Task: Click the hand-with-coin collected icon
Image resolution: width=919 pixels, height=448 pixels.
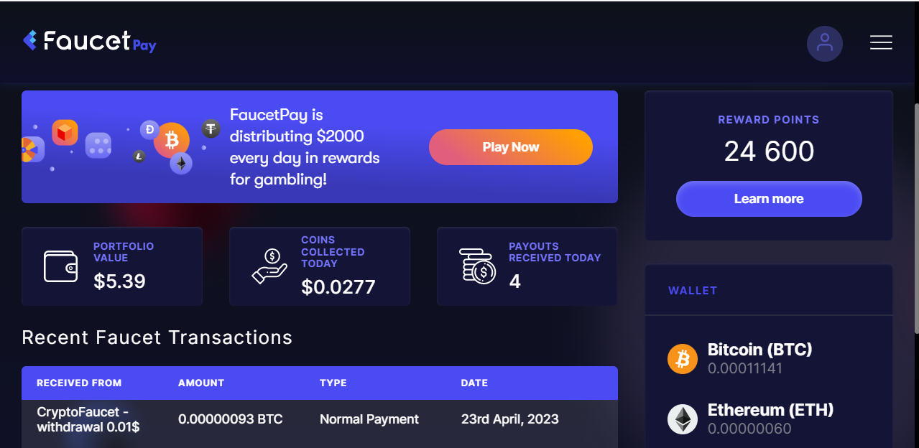Action: point(269,266)
